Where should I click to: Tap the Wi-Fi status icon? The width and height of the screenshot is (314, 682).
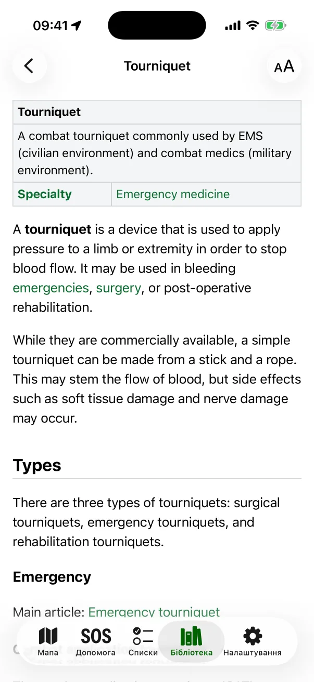pos(253,25)
